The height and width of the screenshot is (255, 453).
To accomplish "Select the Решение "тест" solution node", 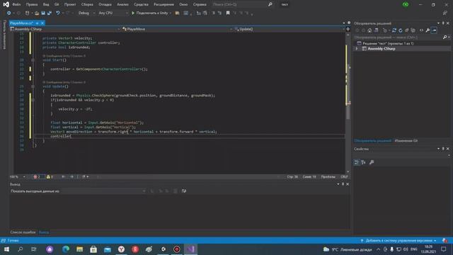I will pyautogui.click(x=388, y=43).
